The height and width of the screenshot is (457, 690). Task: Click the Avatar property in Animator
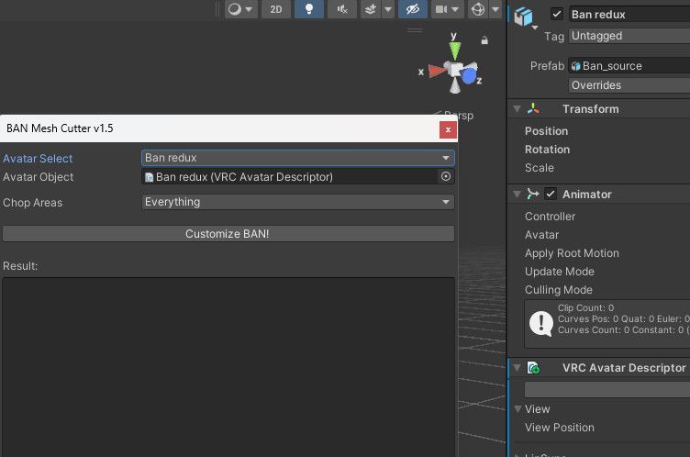click(541, 235)
